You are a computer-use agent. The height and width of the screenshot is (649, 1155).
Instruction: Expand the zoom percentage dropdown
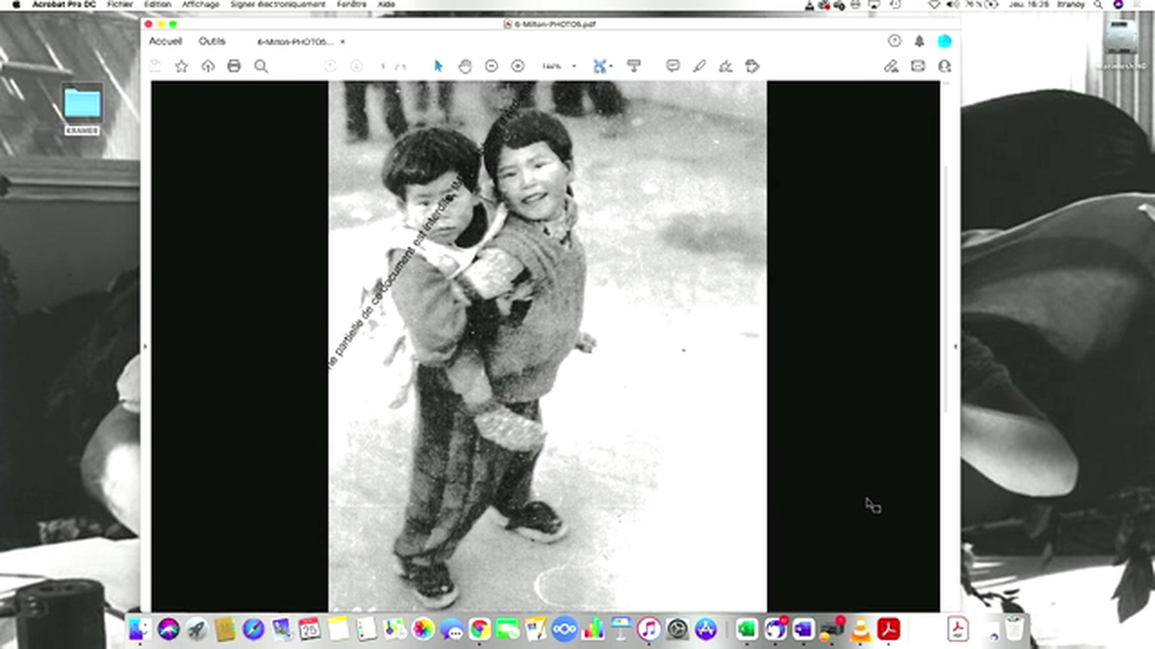coord(574,66)
